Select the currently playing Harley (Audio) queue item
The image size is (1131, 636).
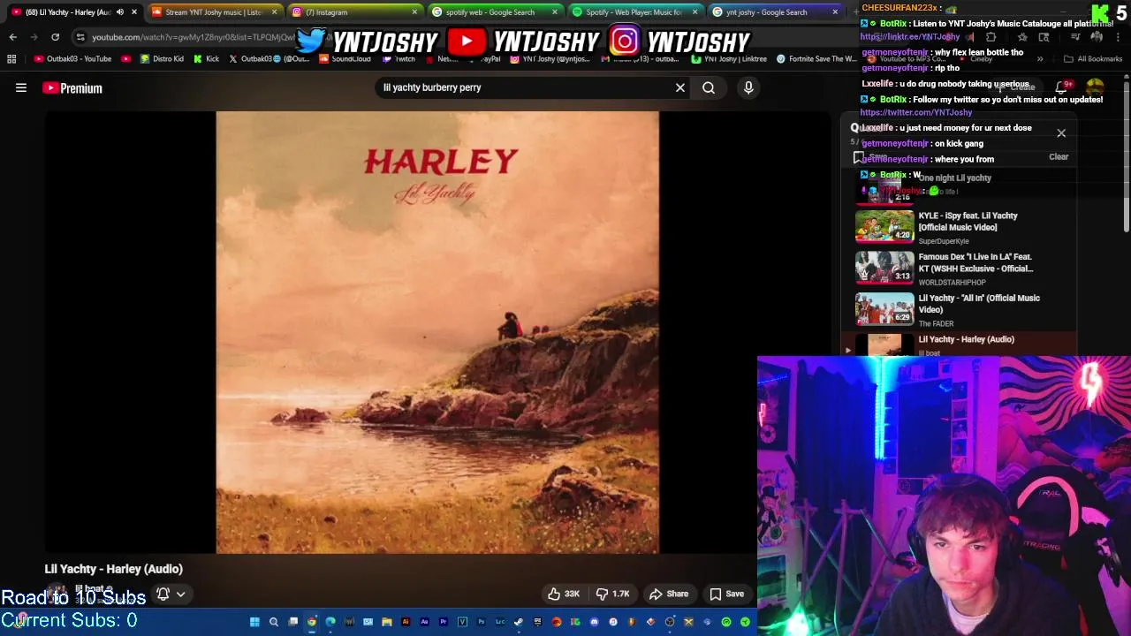point(958,344)
